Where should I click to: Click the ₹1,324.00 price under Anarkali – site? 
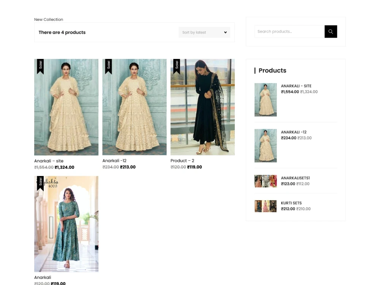[65, 167]
